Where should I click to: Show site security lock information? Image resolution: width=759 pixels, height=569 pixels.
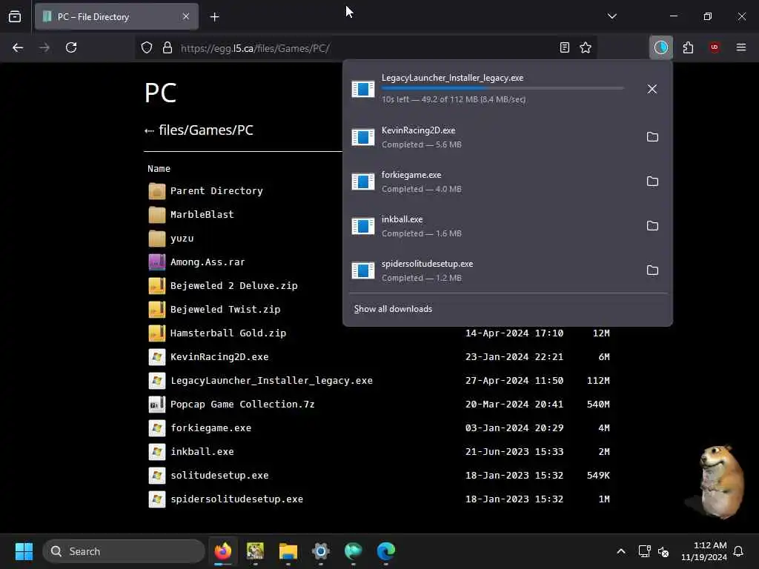click(x=168, y=47)
